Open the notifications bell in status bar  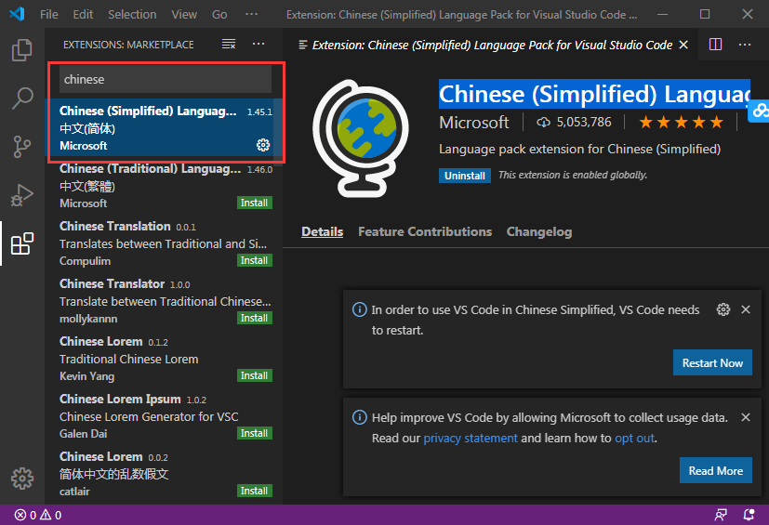coord(749,515)
